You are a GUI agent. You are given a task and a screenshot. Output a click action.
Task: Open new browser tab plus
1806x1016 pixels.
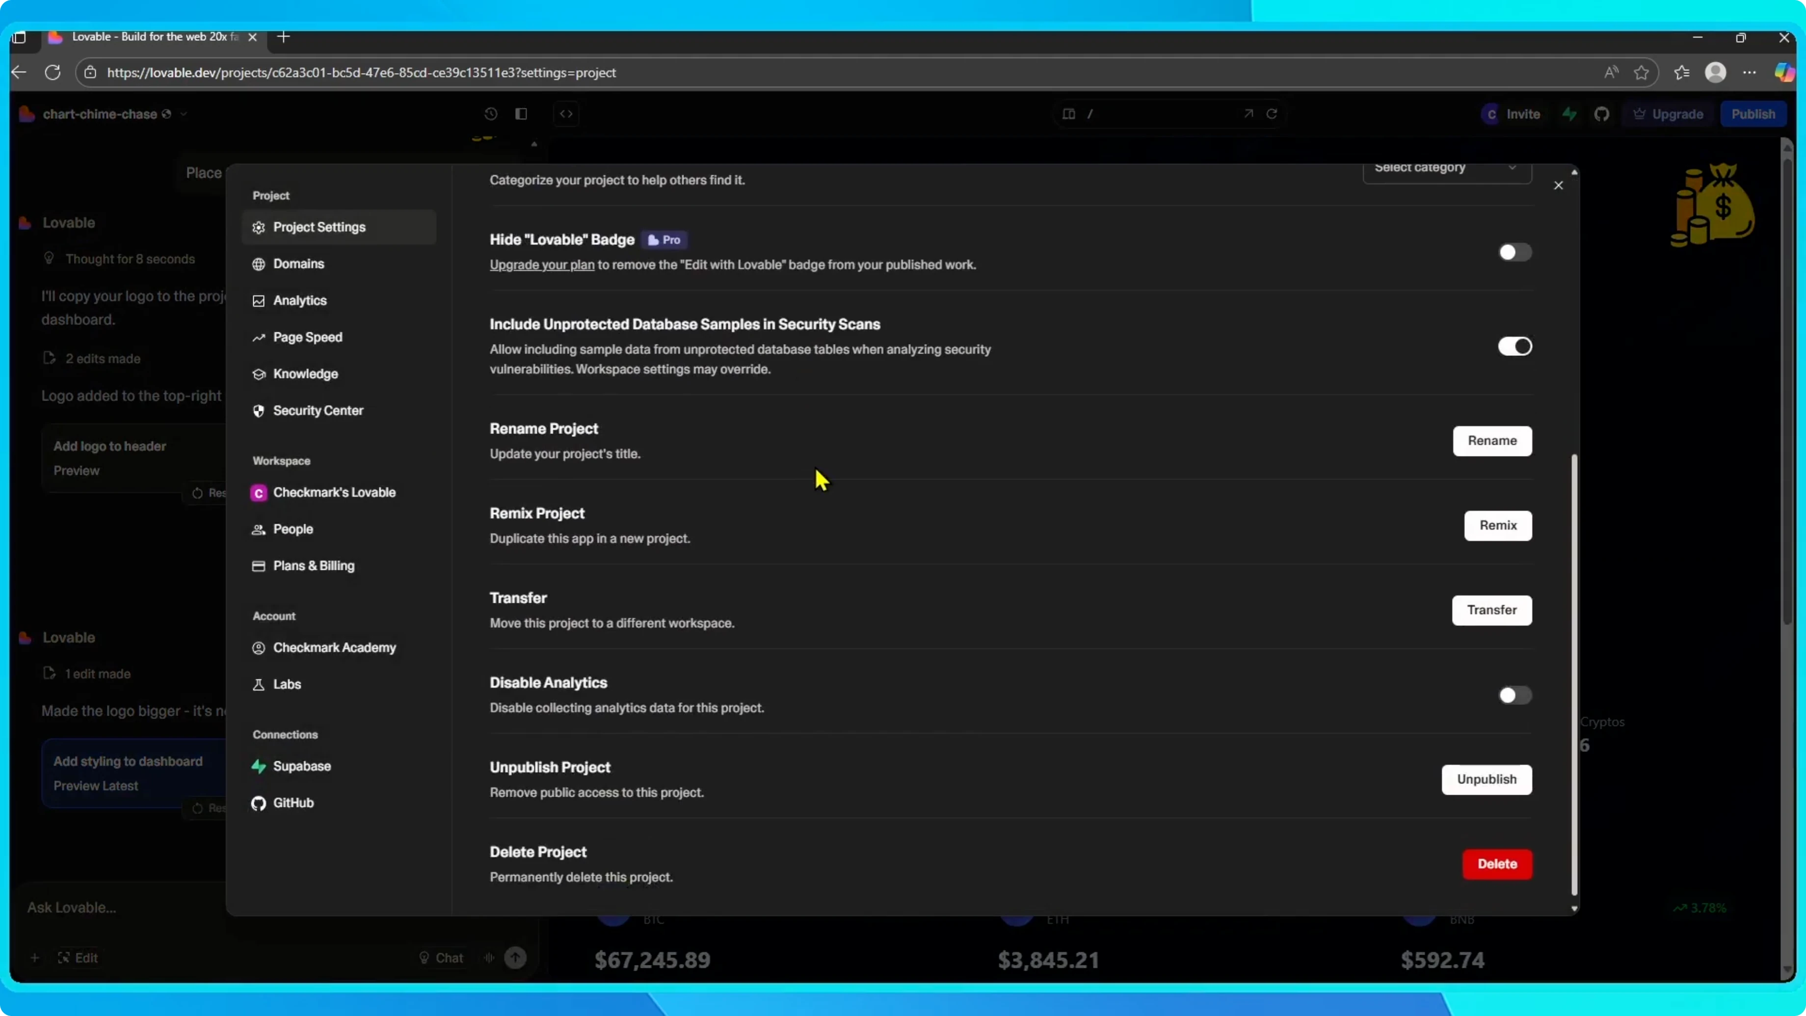tap(283, 36)
